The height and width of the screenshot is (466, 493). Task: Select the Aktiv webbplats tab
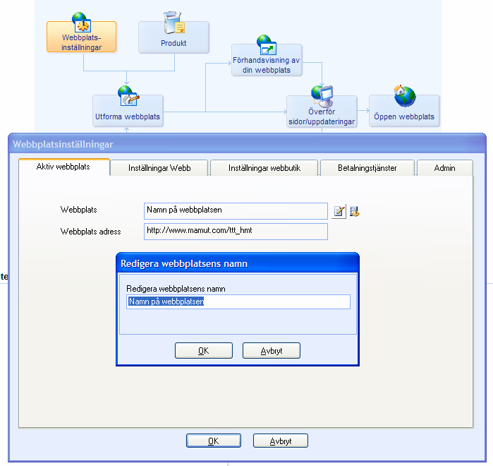pyautogui.click(x=64, y=167)
